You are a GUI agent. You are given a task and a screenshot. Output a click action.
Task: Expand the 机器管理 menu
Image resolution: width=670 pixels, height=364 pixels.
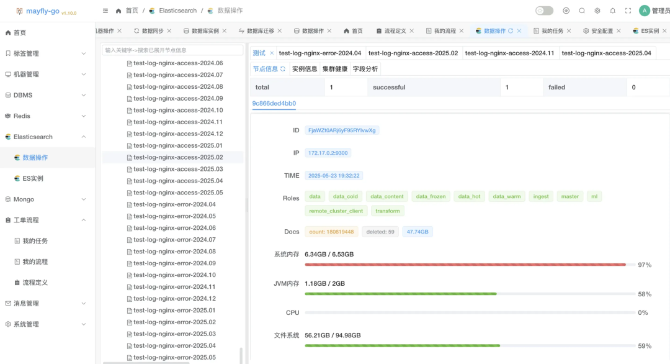click(x=47, y=75)
